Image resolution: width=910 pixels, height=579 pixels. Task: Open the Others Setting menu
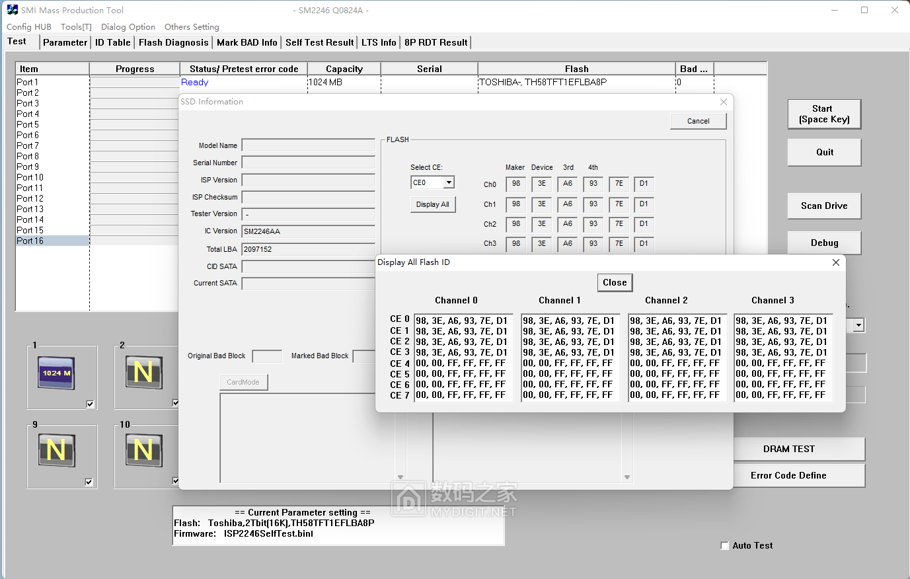click(x=192, y=27)
